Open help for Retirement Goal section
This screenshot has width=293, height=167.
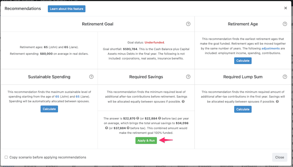188,24
